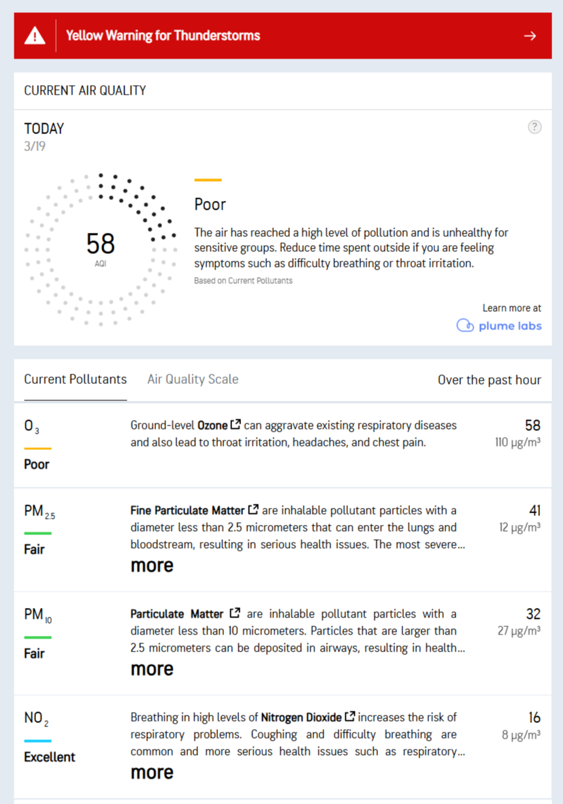
Task: Open the Fine Particulate Matter external link icon
Action: point(253,509)
